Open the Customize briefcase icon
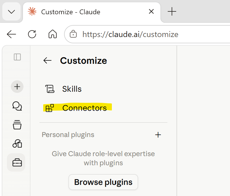 16,162
